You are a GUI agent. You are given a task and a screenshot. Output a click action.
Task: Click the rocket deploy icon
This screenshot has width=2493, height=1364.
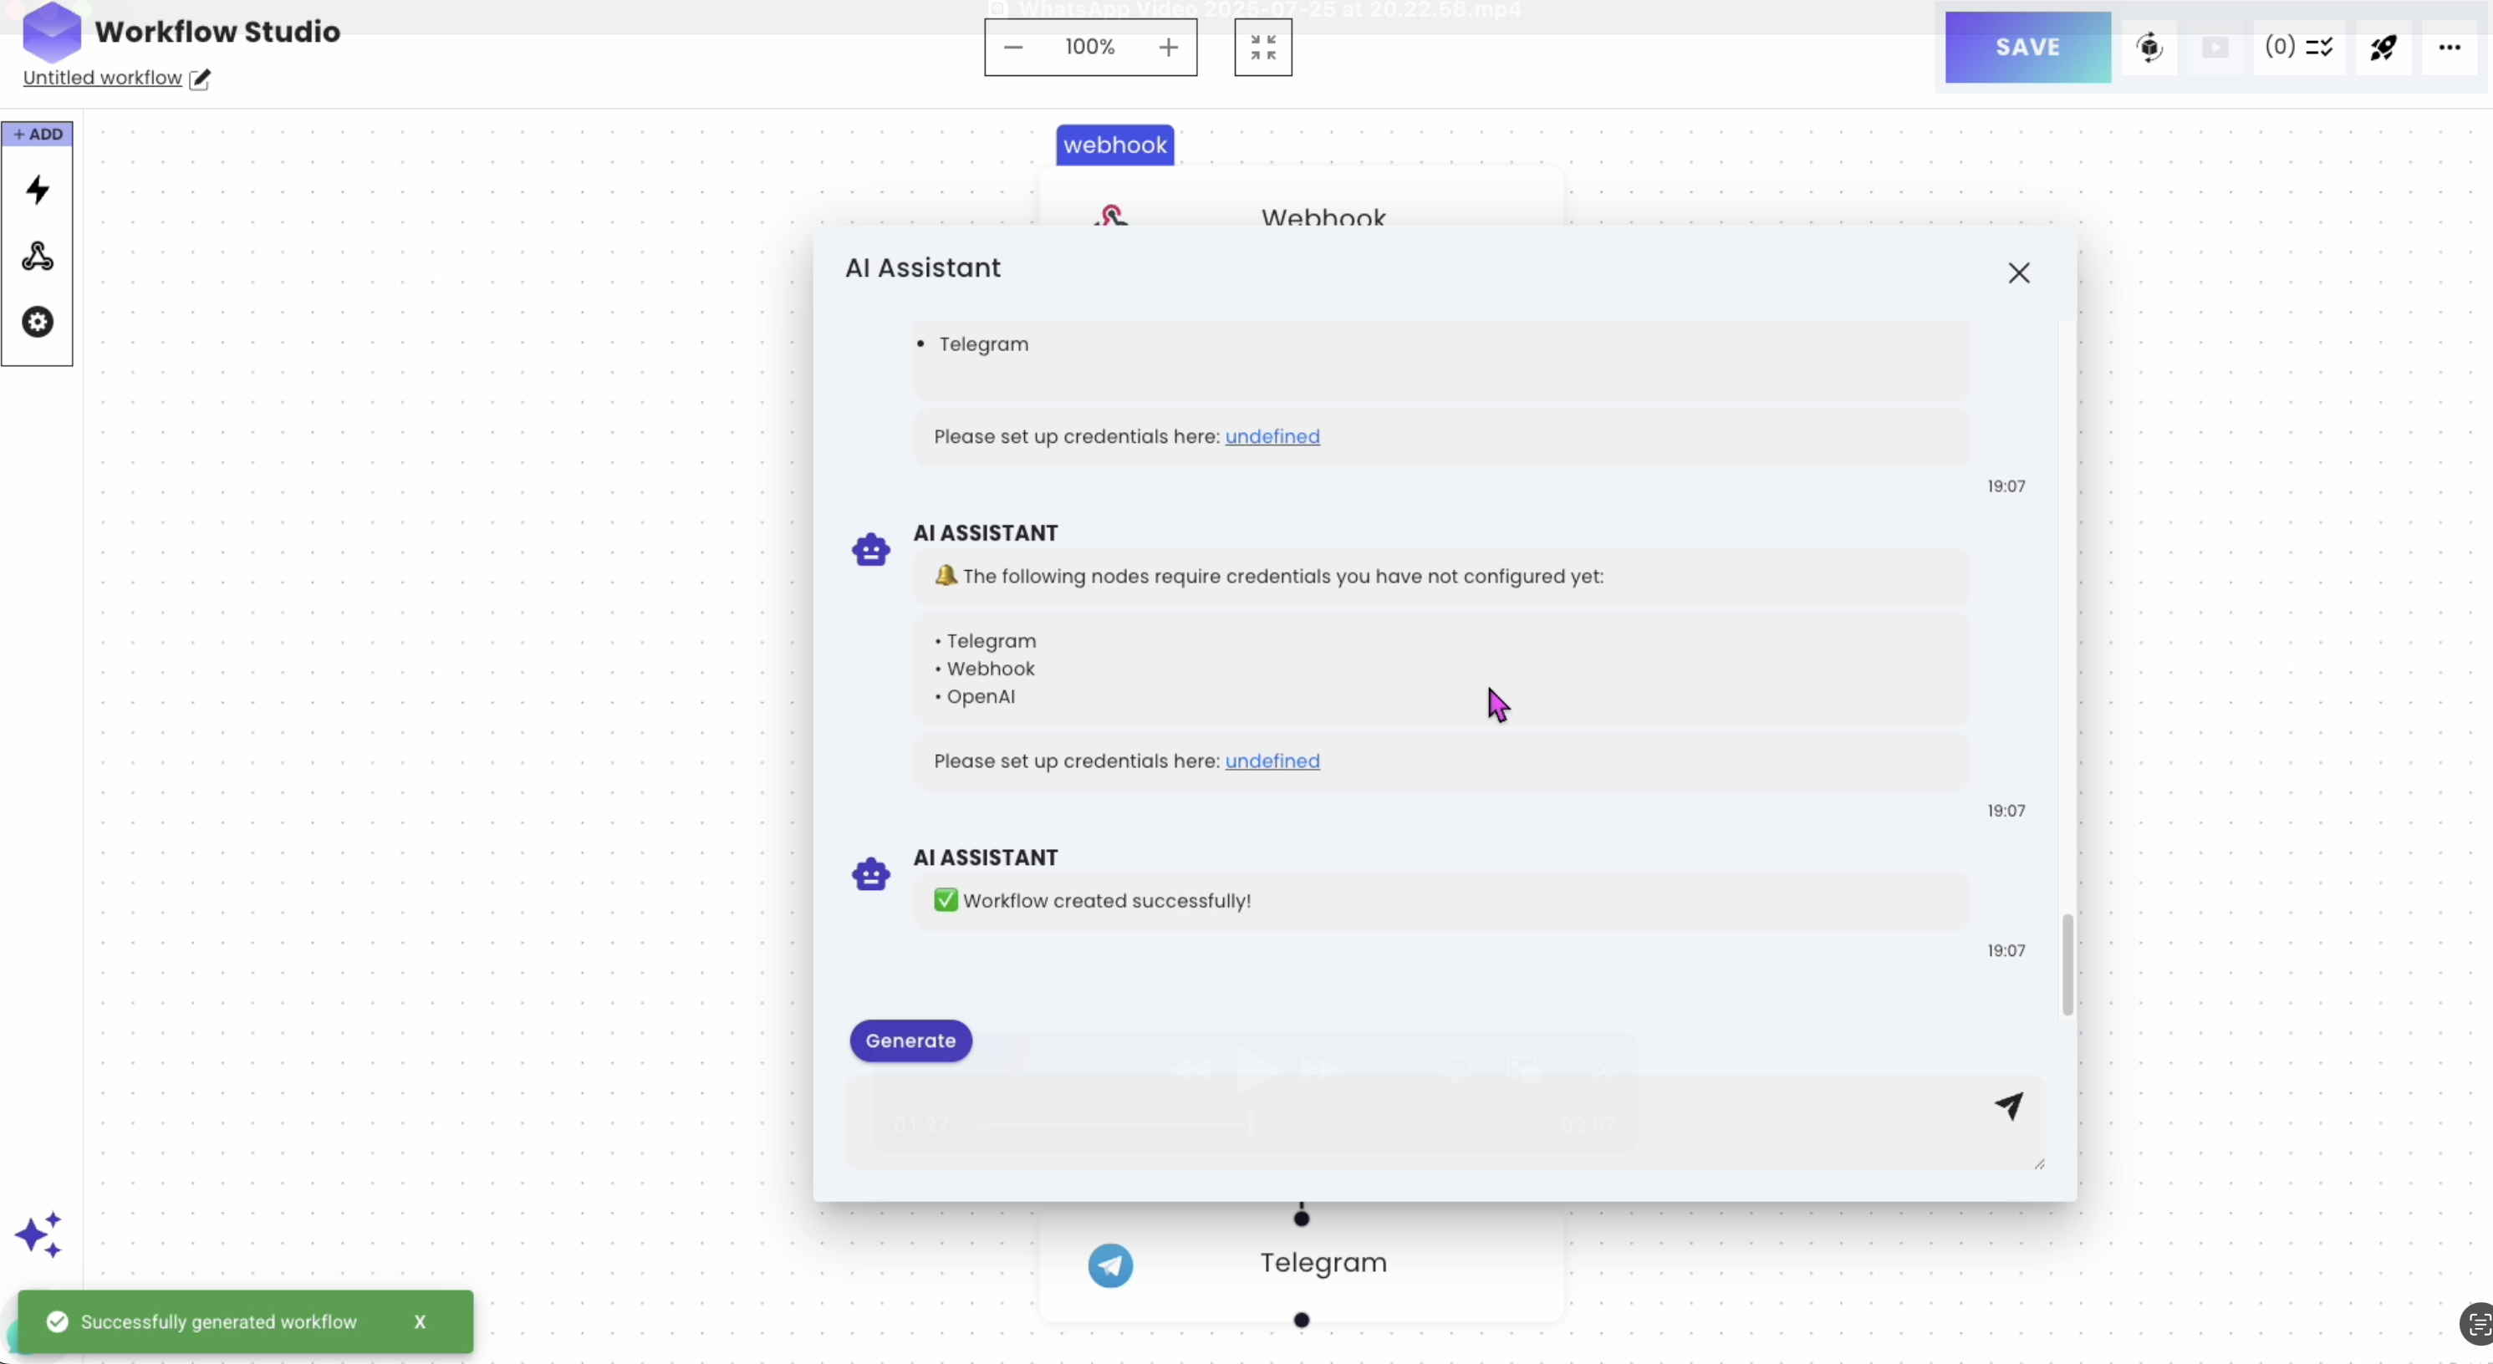pos(2383,47)
